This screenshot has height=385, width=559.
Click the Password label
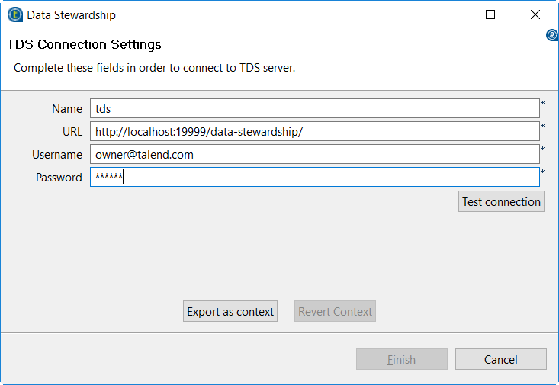pyautogui.click(x=59, y=178)
